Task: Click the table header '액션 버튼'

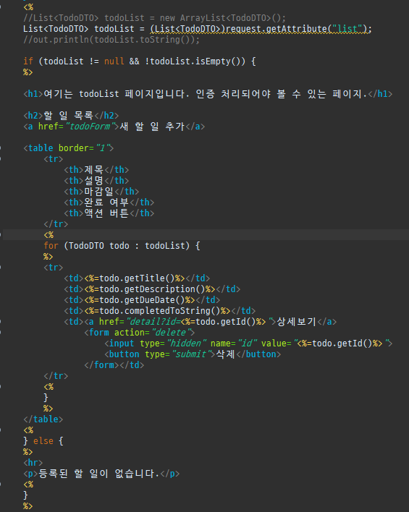Action: pyautogui.click(x=106, y=213)
